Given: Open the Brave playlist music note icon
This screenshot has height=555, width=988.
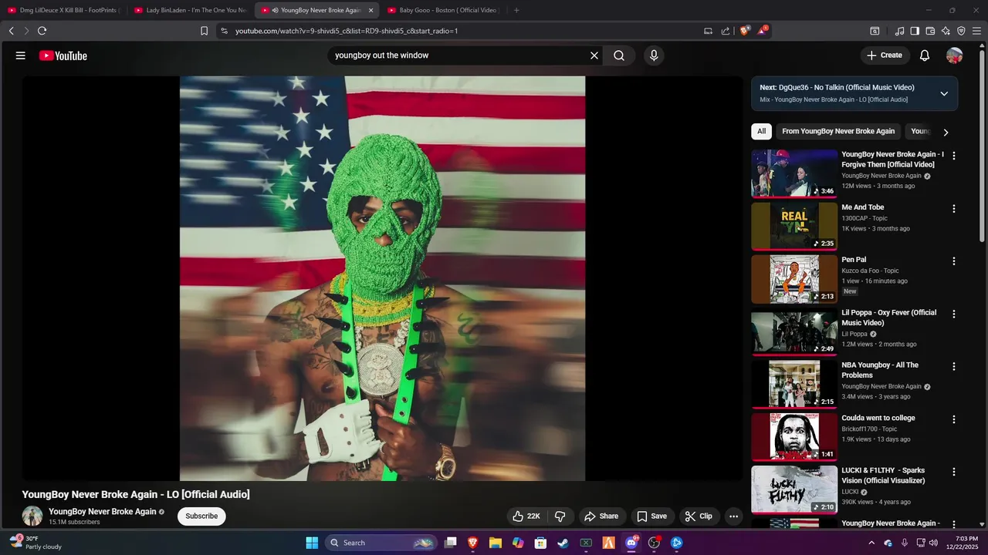Looking at the screenshot, I should [x=899, y=31].
